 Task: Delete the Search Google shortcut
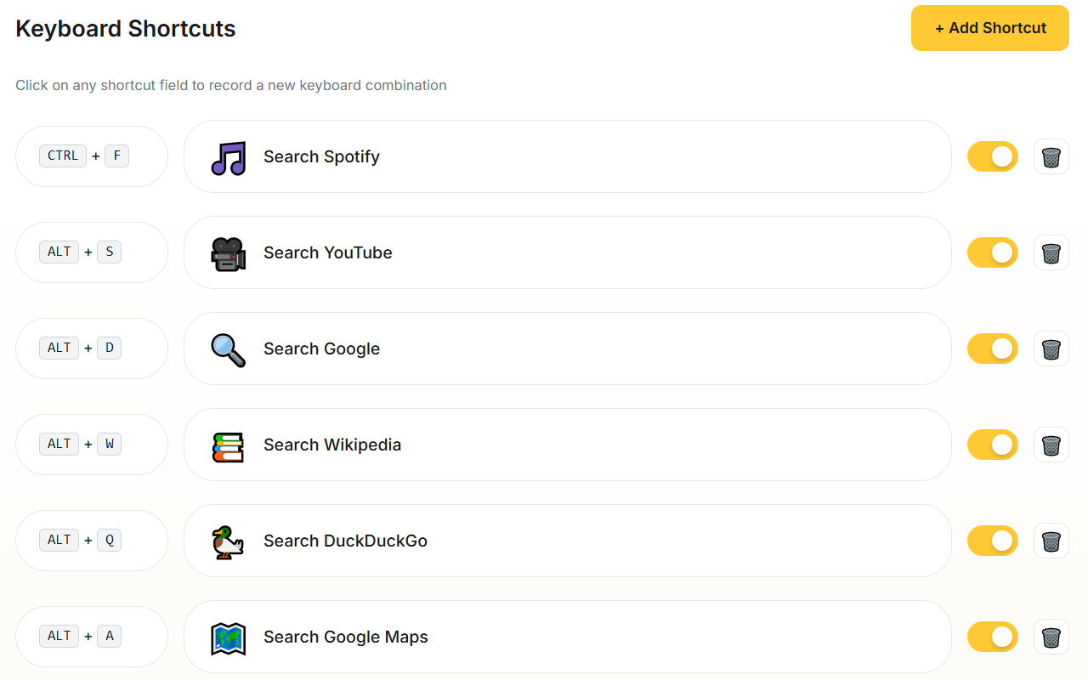(x=1051, y=348)
